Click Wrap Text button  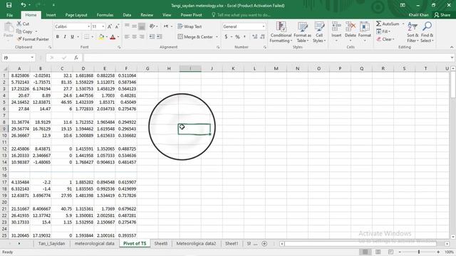190,26
